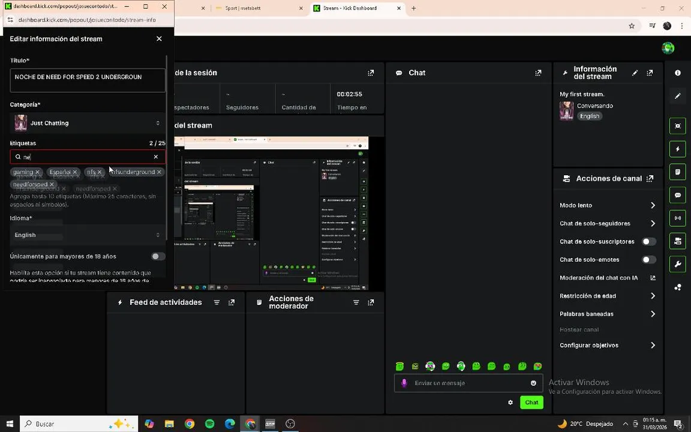
Task: Toggle Únicamente para mayores de 18 años
Action: click(158, 256)
